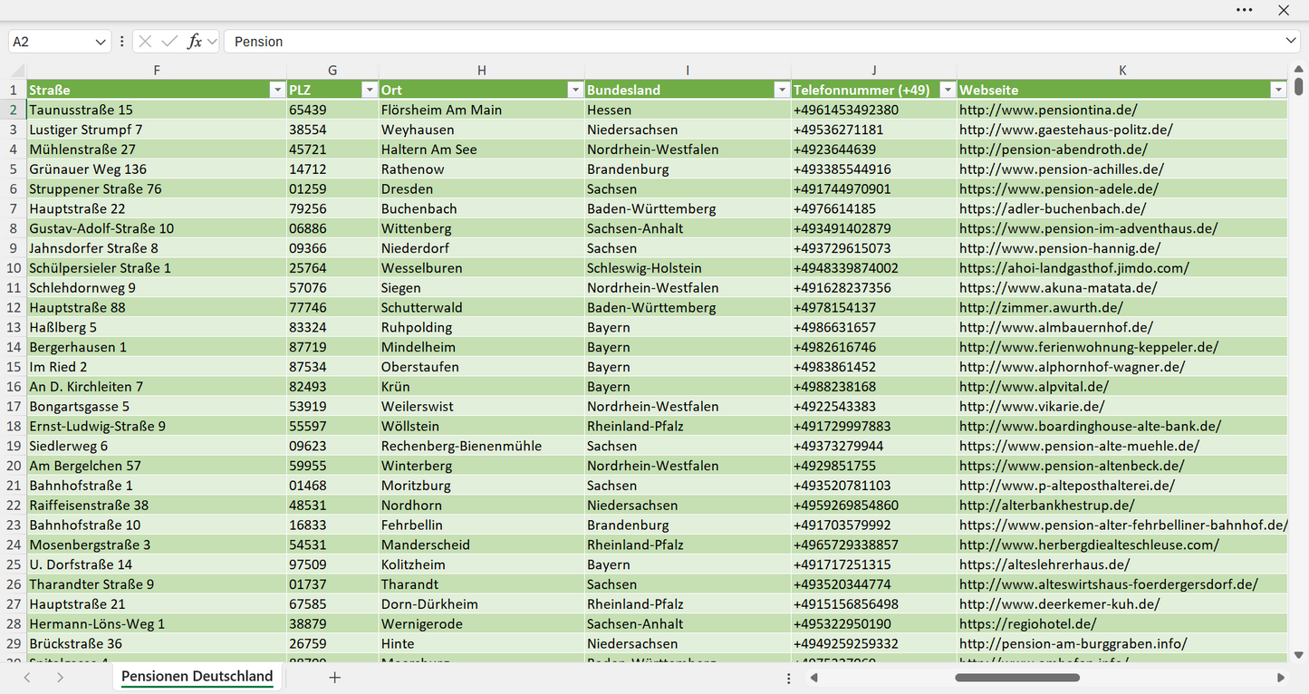Click the formula bar Enter checkmark icon

tap(169, 42)
